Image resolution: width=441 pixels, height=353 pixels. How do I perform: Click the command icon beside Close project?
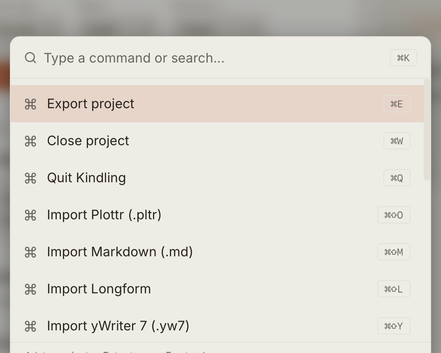[x=30, y=141]
